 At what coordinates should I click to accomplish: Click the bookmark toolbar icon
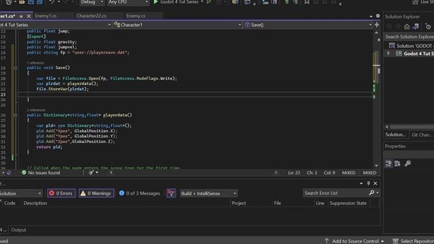coord(307,2)
